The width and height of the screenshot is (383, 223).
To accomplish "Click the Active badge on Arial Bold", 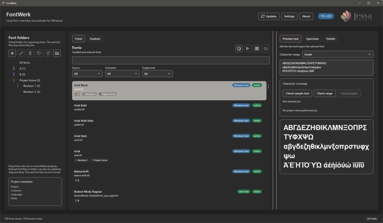I will pos(257,106).
